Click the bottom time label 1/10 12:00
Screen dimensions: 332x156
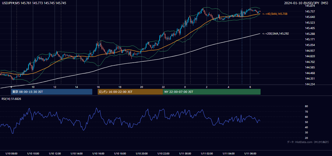click(55, 154)
